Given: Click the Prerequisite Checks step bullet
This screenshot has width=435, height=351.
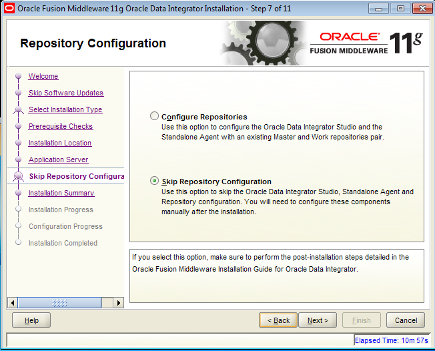Looking at the screenshot, I should [x=18, y=125].
